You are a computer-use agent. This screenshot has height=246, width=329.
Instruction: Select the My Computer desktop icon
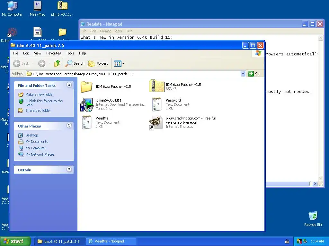pyautogui.click(x=12, y=9)
